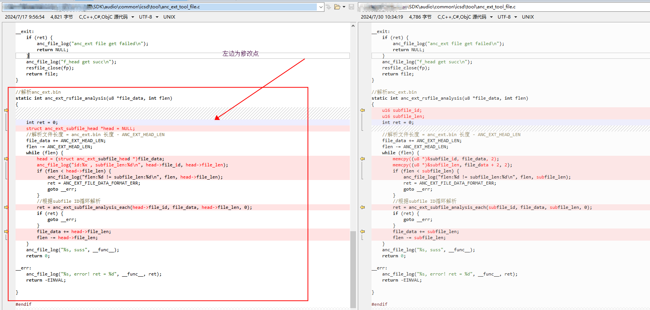The width and height of the screenshot is (650, 310).
Task: Click the left pane save disk icon
Action: pos(351,7)
